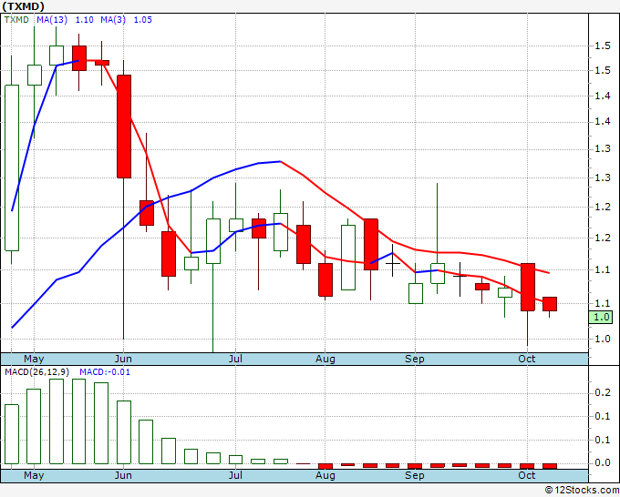Click the last red candlestick in October

(550, 304)
